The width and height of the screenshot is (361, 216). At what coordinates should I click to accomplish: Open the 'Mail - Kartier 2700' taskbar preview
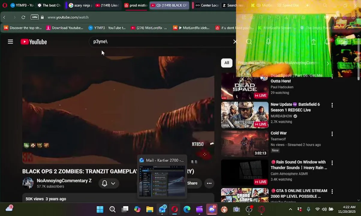pyautogui.click(x=162, y=176)
